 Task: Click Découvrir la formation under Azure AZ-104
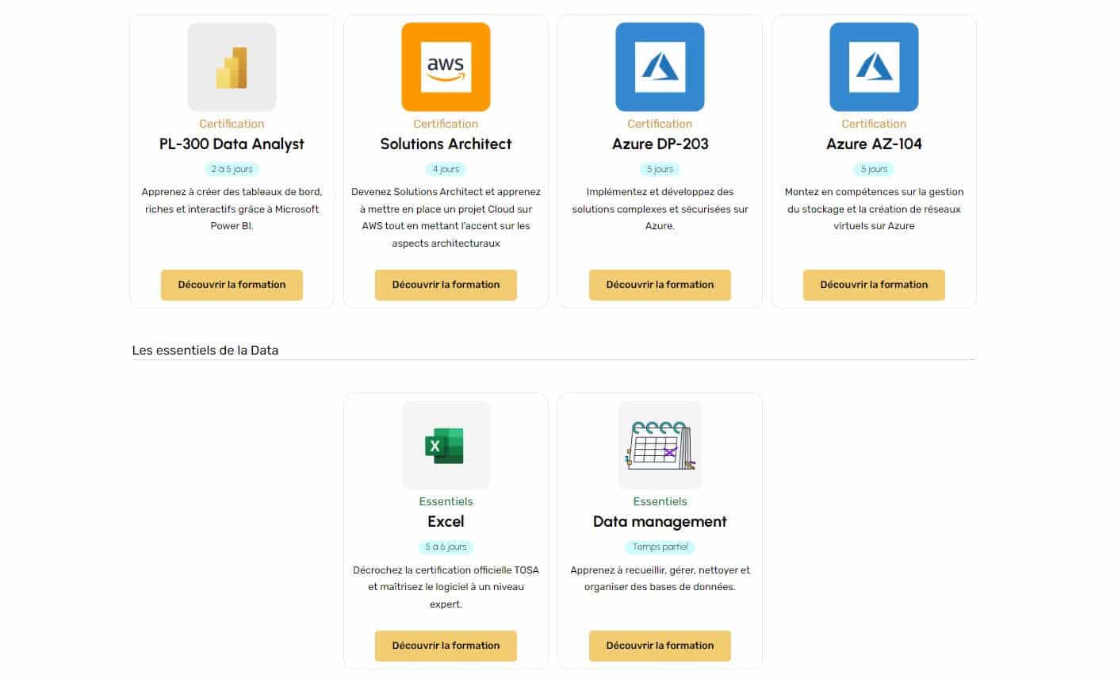[874, 285]
